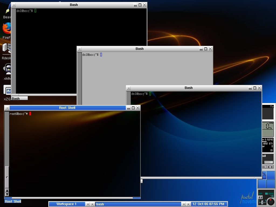Switch to the previous workspace via toolbar arrow

click(88, 204)
